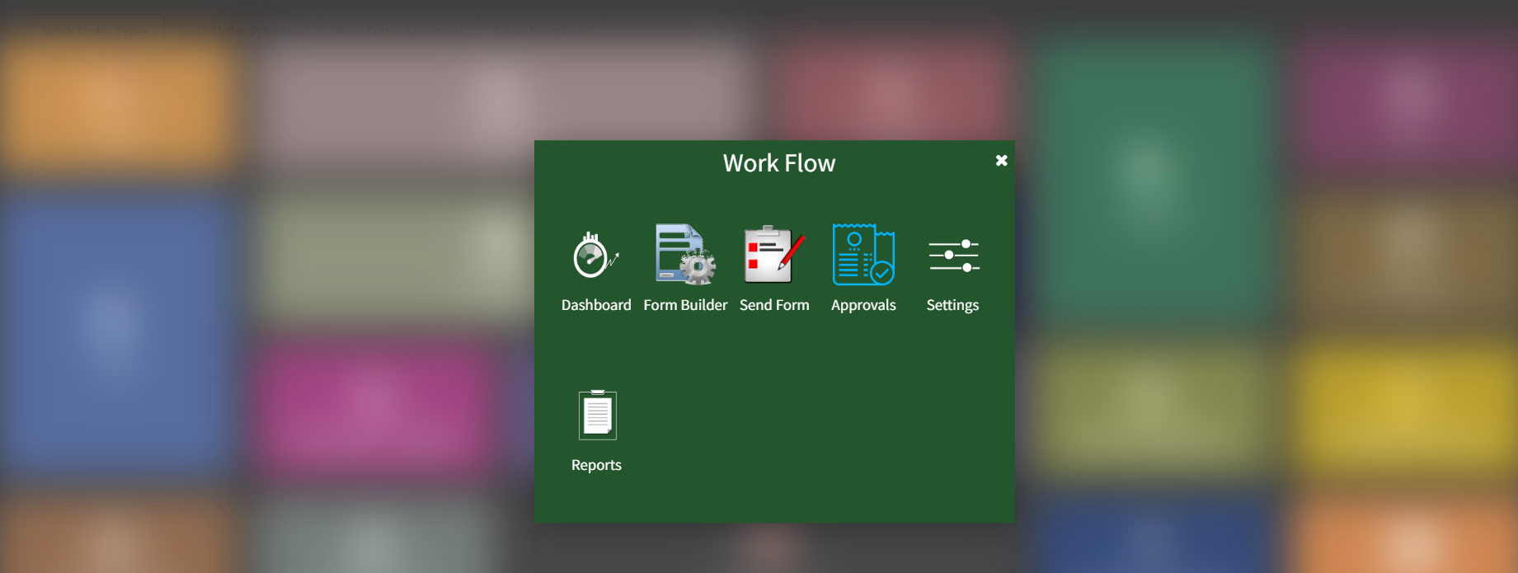Select the Settings text label
1518x573 pixels.
(952, 306)
